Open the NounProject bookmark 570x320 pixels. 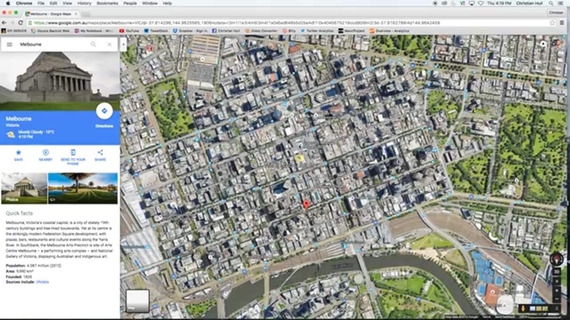pos(351,31)
